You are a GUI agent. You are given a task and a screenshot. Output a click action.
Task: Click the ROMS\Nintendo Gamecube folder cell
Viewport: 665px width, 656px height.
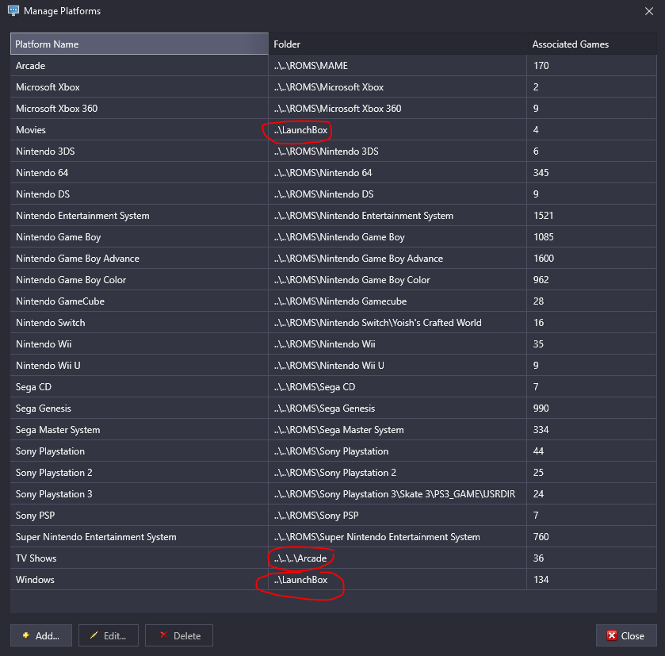pyautogui.click(x=398, y=301)
